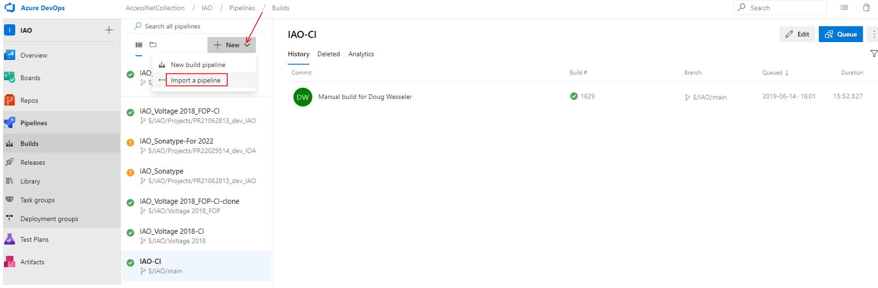878x288 pixels.
Task: Select the Task groups icon
Action: (10, 200)
